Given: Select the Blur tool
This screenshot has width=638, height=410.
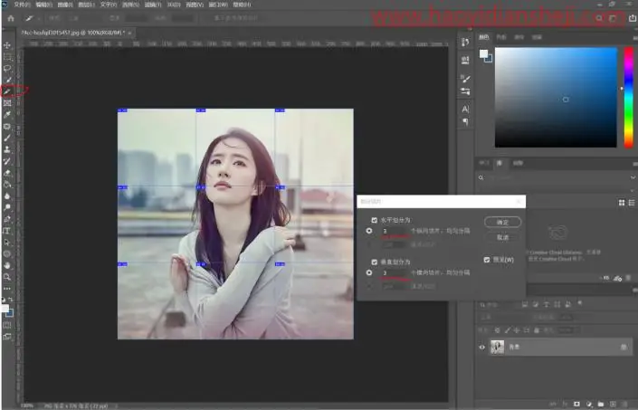Looking at the screenshot, I should [7, 196].
